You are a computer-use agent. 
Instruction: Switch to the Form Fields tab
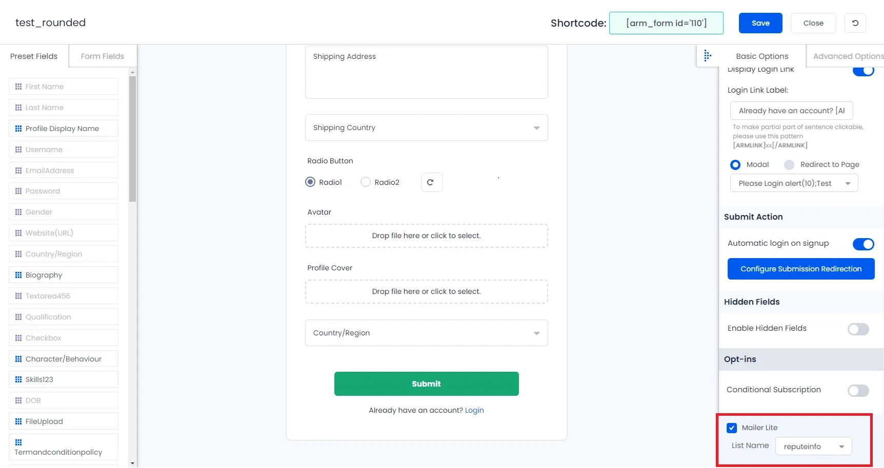point(103,56)
